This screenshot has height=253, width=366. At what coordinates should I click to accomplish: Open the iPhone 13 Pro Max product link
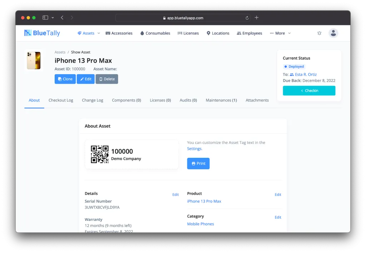coord(204,201)
